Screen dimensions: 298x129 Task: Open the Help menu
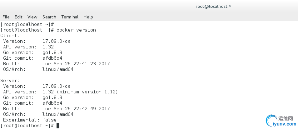(88, 17)
